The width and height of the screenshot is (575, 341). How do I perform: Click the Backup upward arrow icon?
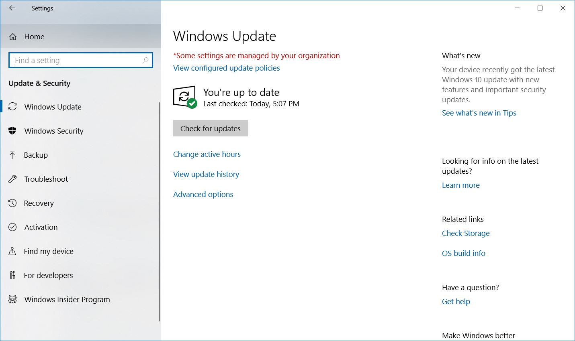pyautogui.click(x=12, y=155)
